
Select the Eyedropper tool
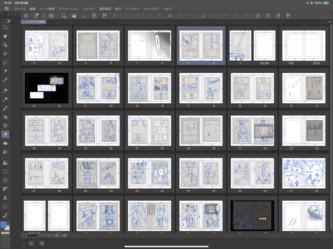(5, 80)
